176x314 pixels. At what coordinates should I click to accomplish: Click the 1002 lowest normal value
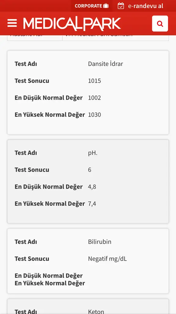(95, 98)
